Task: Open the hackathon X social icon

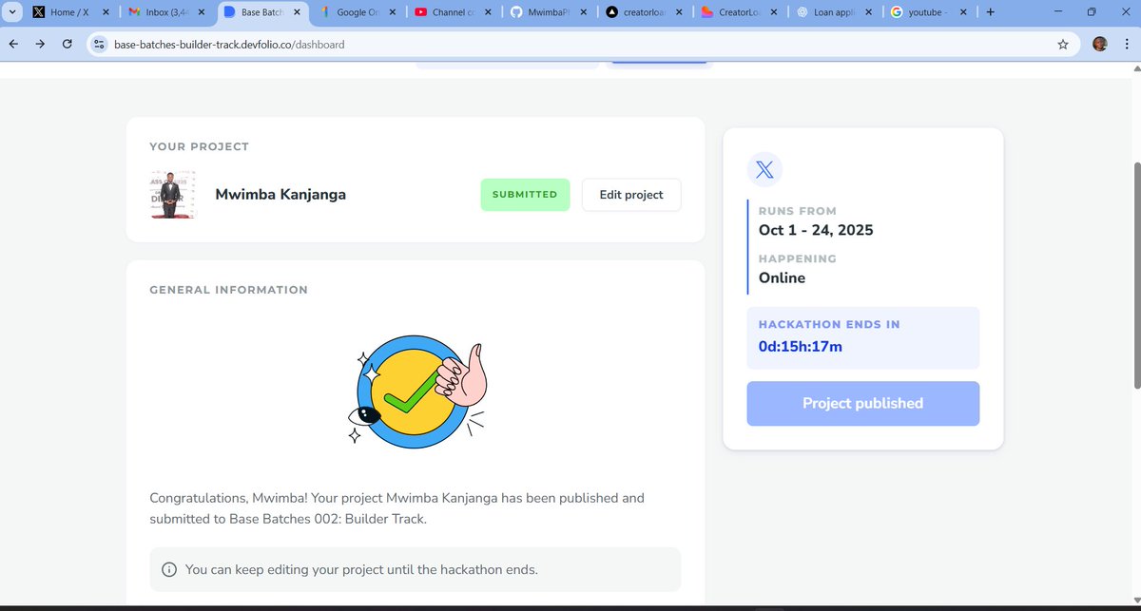Action: click(764, 170)
